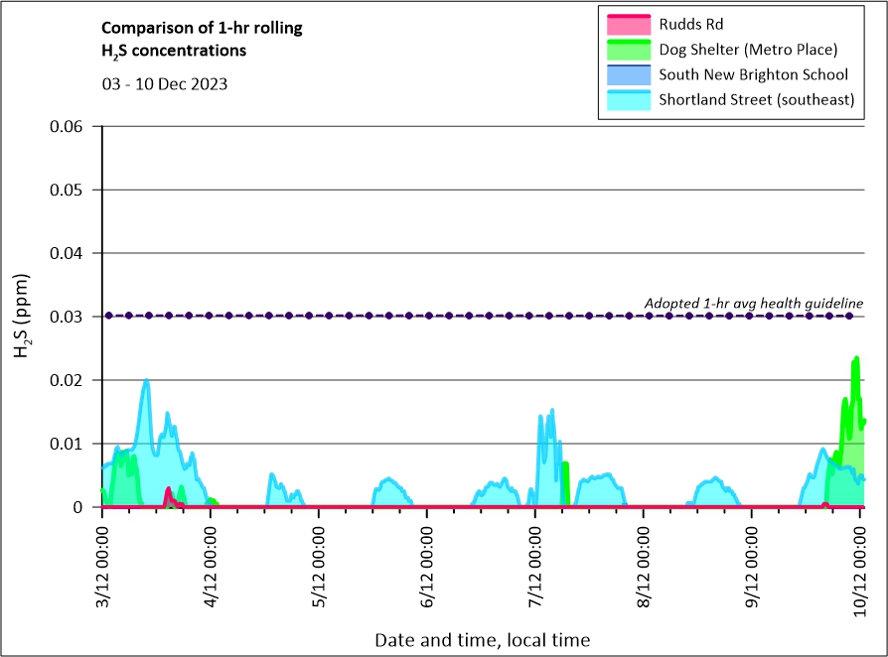Screen dimensions: 888x657
Task: Click the cyan Shortland Street legend swatch
Action: 626,99
